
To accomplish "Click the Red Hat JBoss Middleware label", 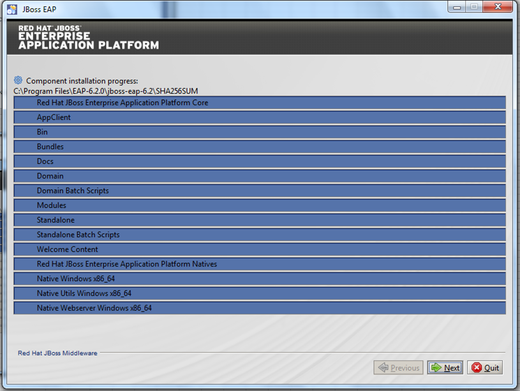I will click(57, 353).
